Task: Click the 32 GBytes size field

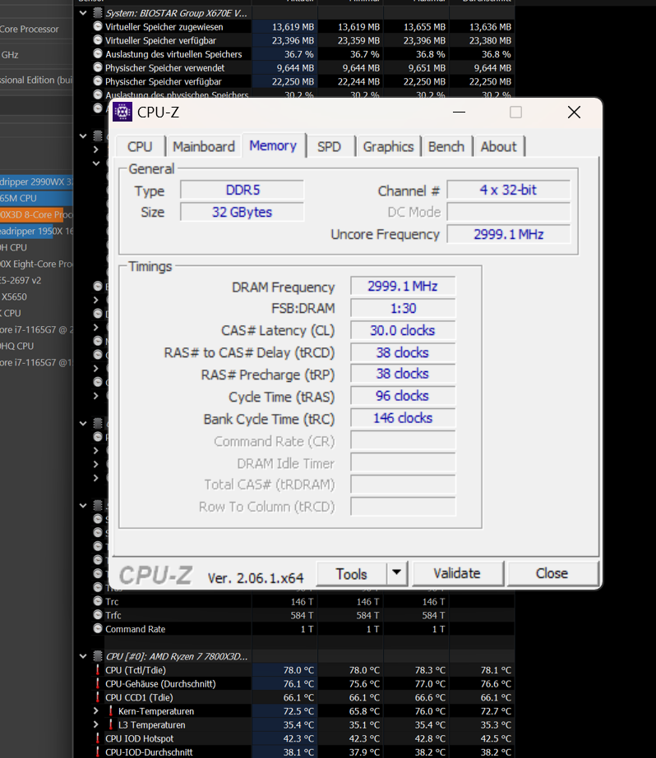Action: 243,212
